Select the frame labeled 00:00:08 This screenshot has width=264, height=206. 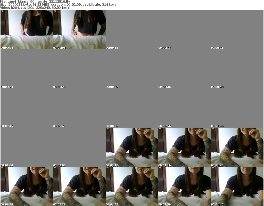coord(79,30)
